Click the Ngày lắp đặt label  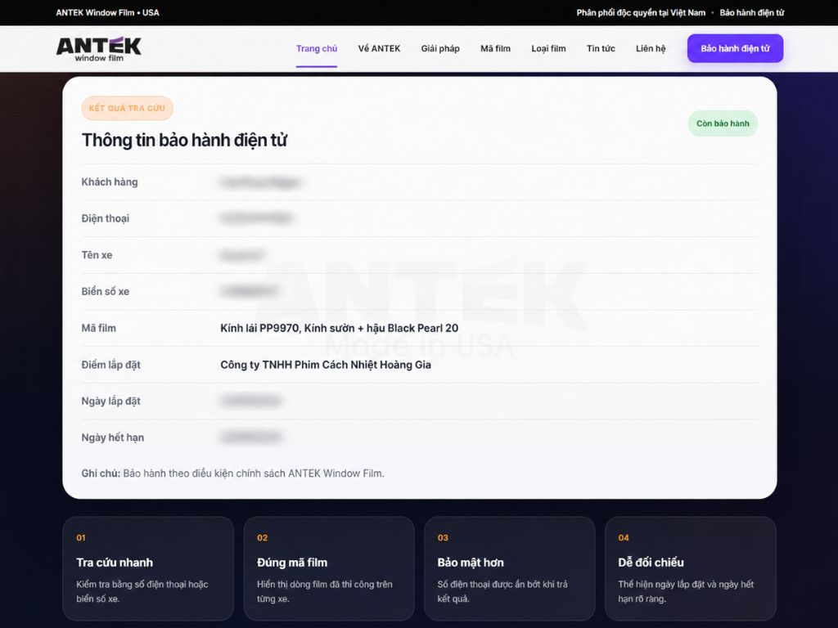click(x=110, y=401)
